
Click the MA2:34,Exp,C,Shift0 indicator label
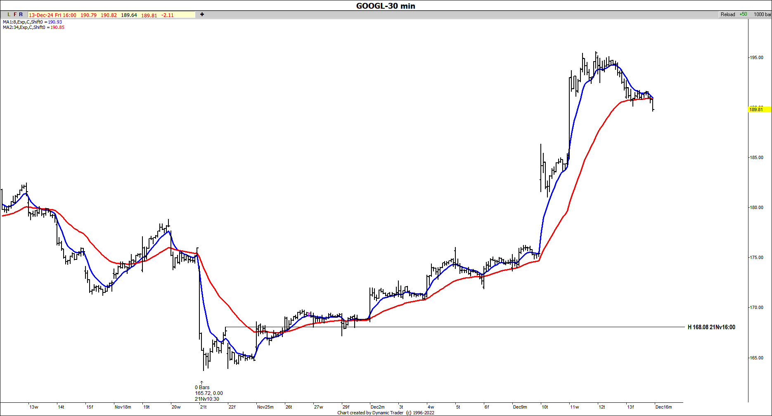(26, 27)
